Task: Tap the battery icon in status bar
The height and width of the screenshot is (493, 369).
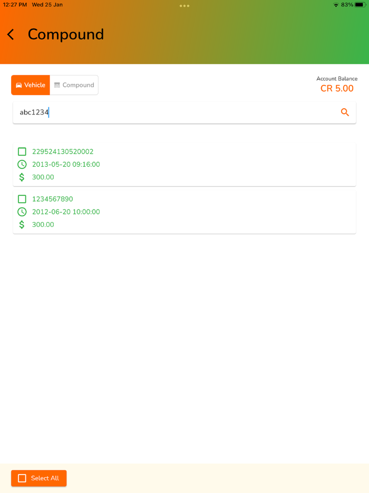Action: coord(360,5)
